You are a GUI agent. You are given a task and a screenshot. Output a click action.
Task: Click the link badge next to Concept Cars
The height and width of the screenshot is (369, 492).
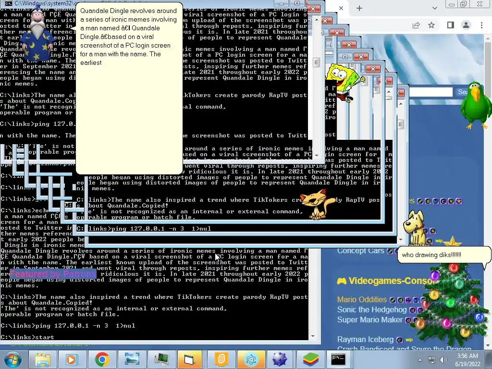tap(389, 251)
